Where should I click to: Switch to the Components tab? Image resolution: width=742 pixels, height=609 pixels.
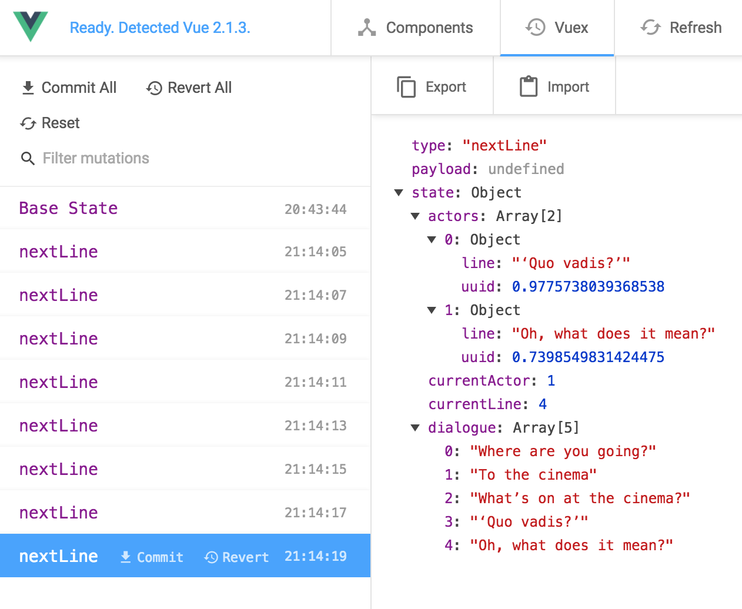click(415, 28)
